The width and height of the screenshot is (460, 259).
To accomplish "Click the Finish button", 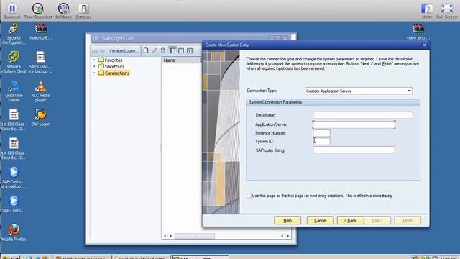I will (x=408, y=221).
